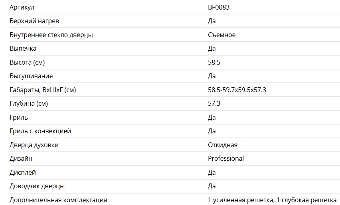Select the "Доводчик дверцы" label

click(37, 186)
